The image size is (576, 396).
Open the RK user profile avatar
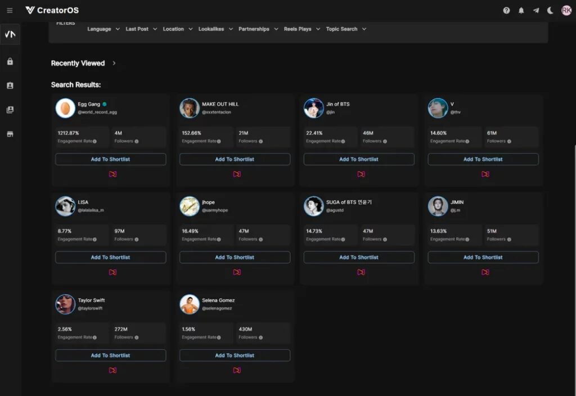[566, 10]
